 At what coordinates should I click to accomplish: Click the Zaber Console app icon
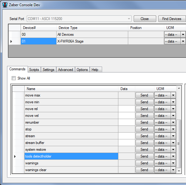5,5
